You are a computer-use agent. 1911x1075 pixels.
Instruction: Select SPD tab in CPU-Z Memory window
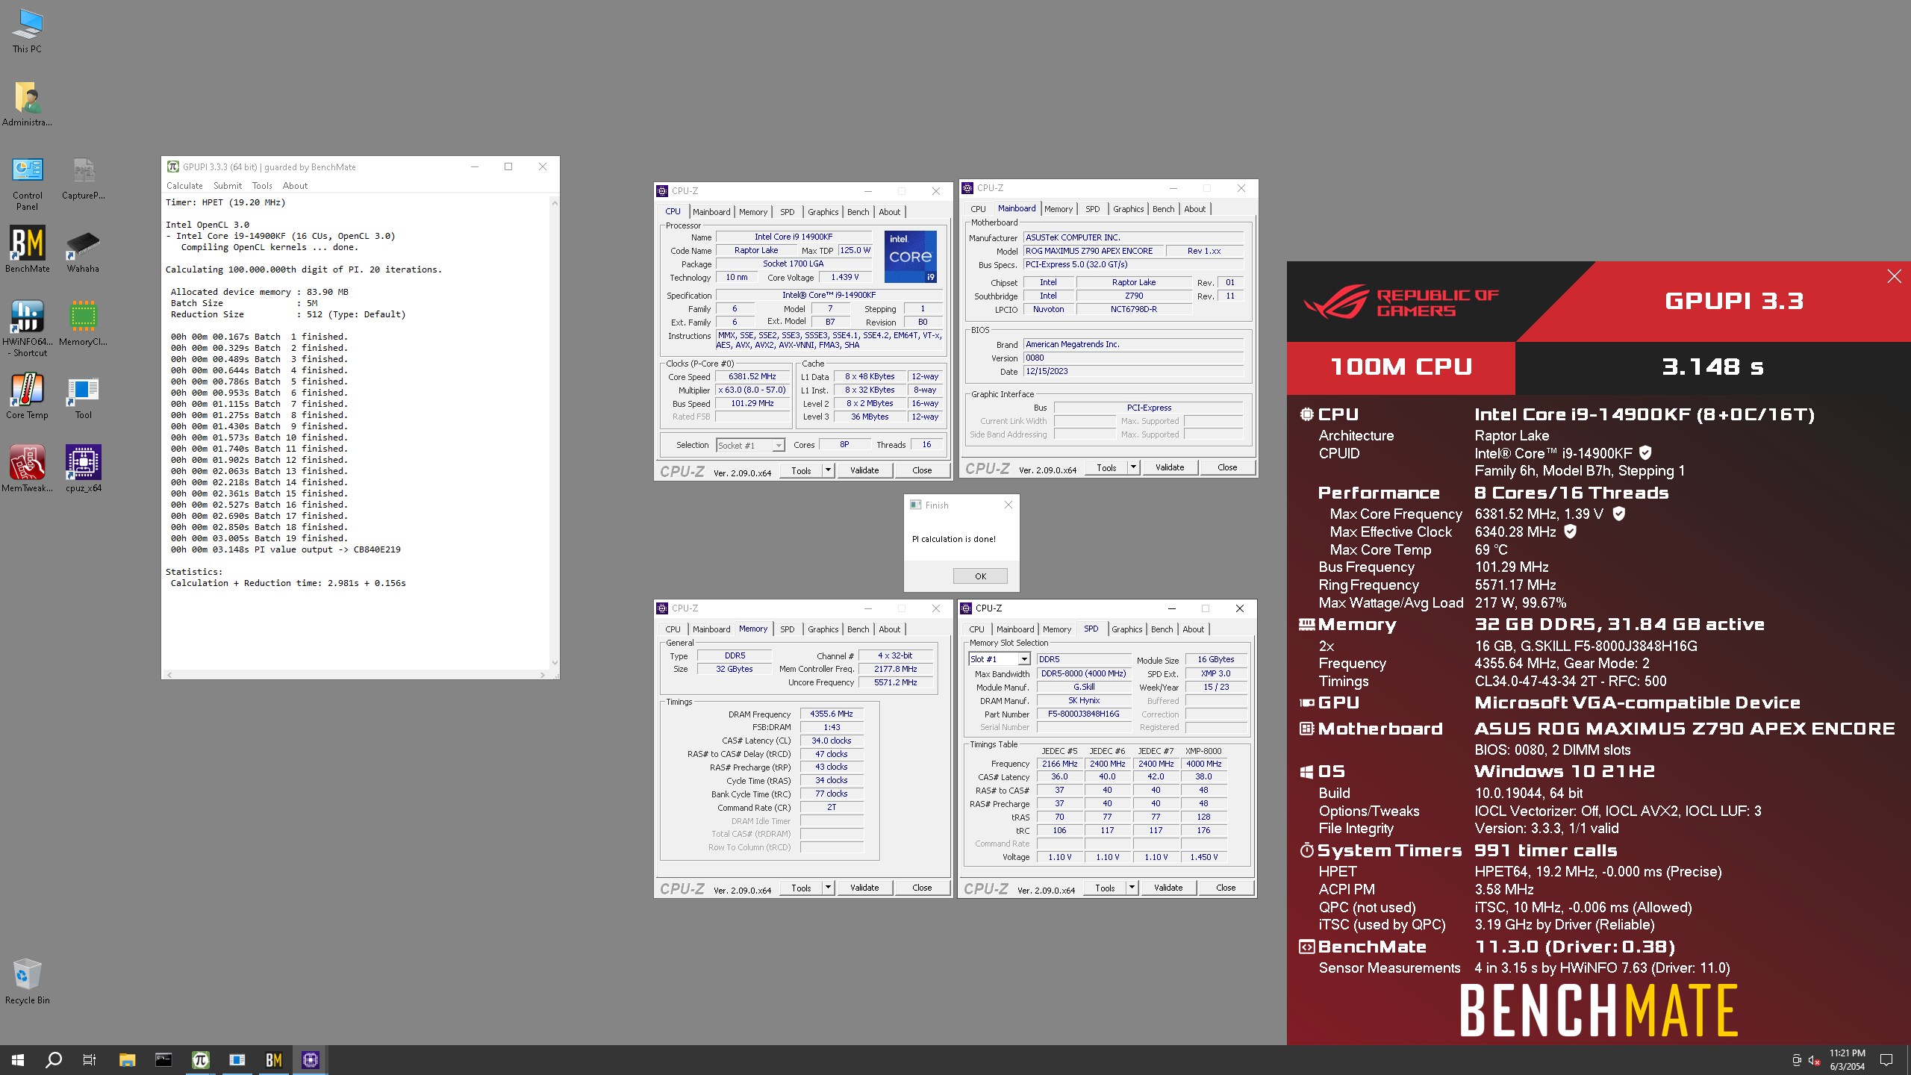click(x=787, y=629)
